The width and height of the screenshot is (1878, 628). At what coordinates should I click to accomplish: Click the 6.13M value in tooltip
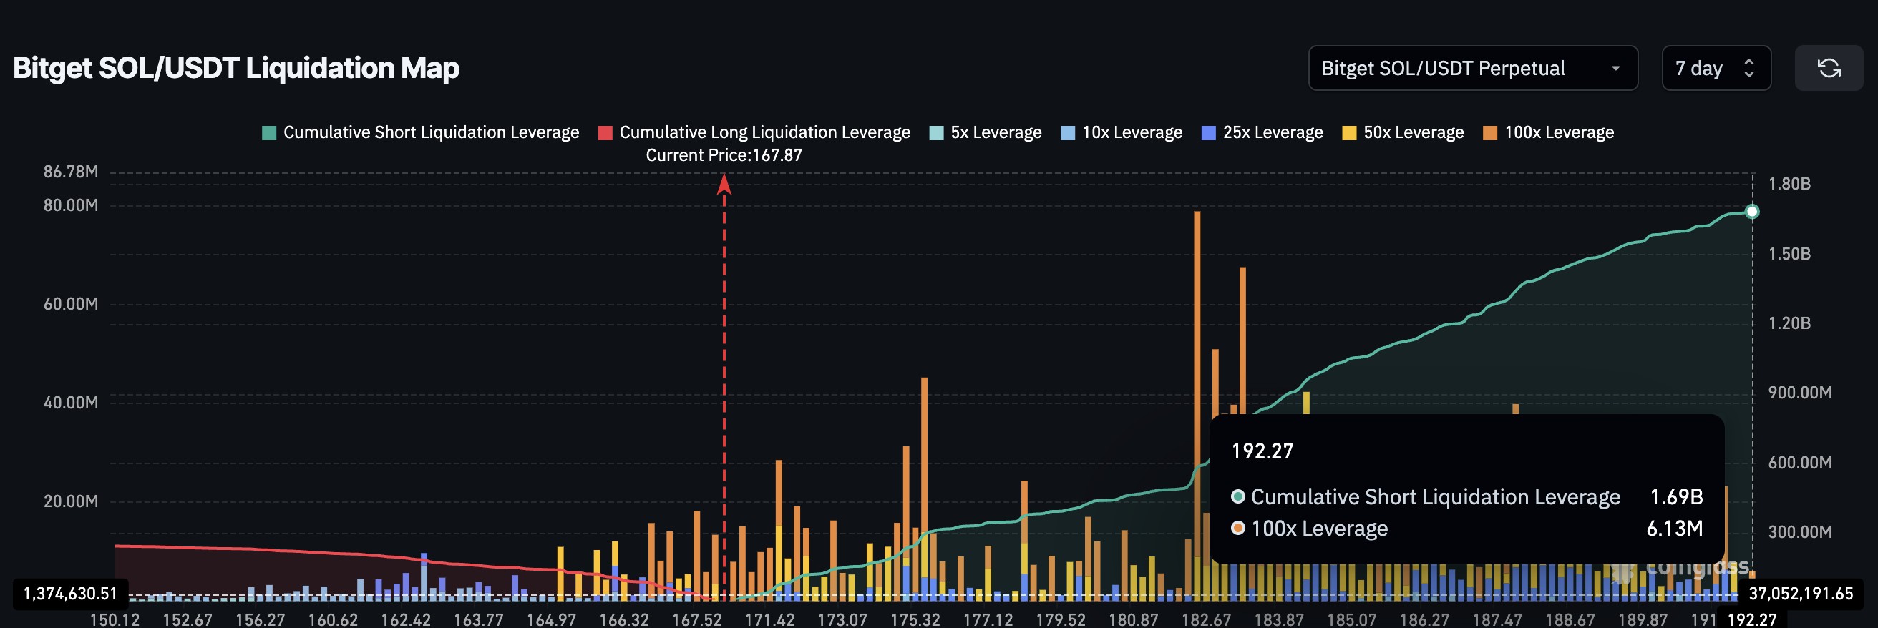click(1675, 528)
